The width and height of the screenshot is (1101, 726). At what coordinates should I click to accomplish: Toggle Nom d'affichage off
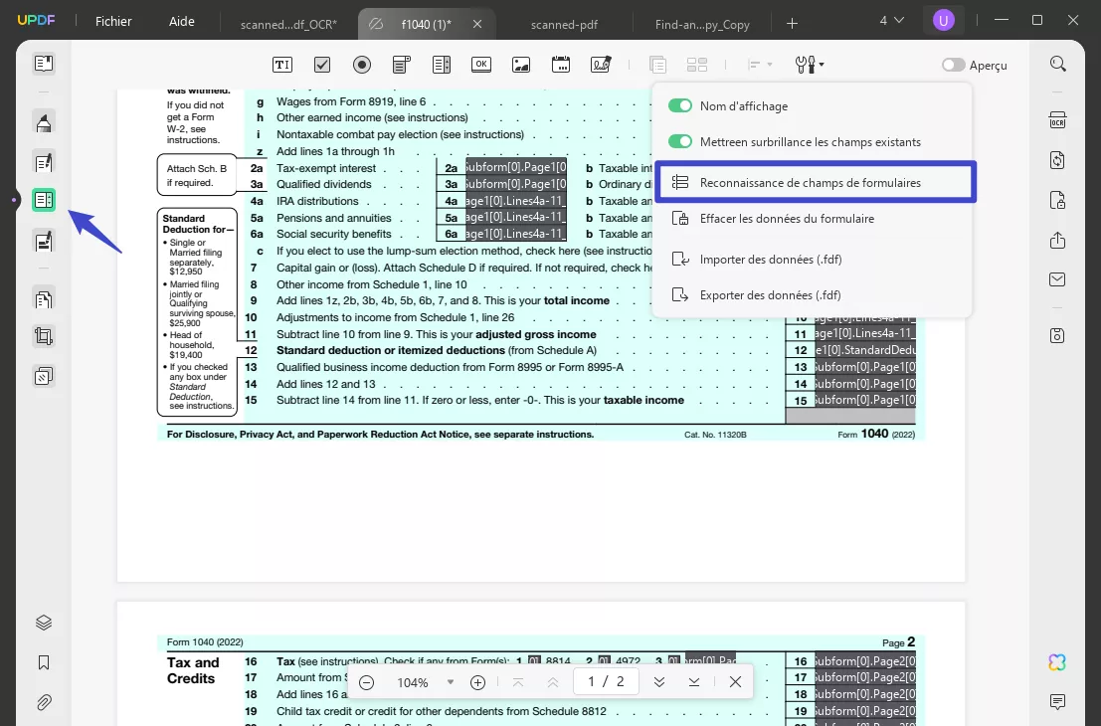point(679,104)
